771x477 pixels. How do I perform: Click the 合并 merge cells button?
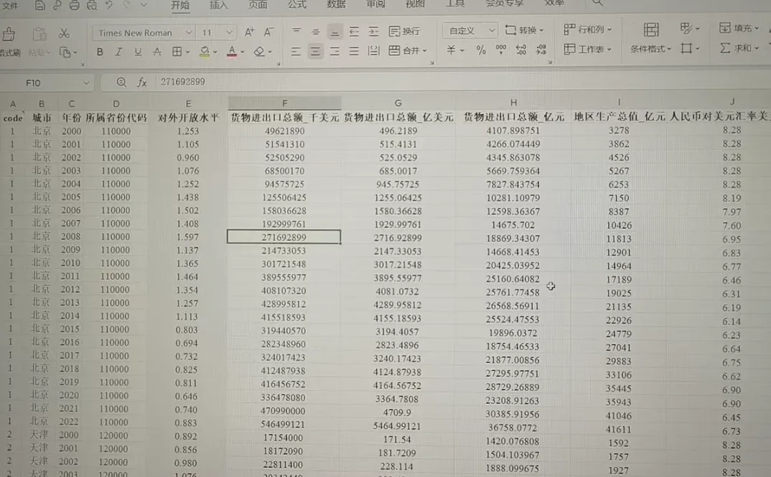pos(407,50)
